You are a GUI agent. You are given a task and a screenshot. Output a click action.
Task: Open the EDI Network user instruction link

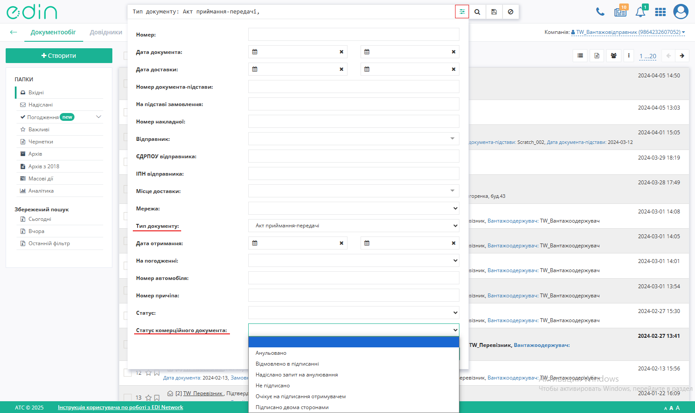121,407
